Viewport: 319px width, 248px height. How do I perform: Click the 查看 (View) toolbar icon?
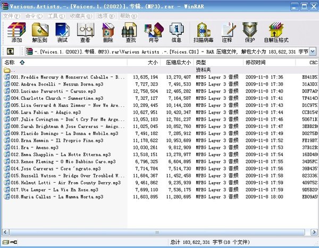85,32
